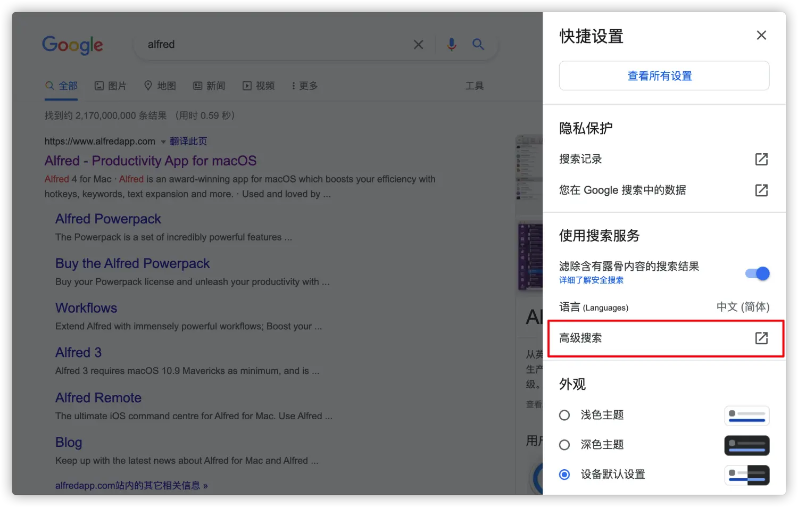798x507 pixels.
Task: Expand arrow next to alfredapp.com URL
Action: pos(163,142)
